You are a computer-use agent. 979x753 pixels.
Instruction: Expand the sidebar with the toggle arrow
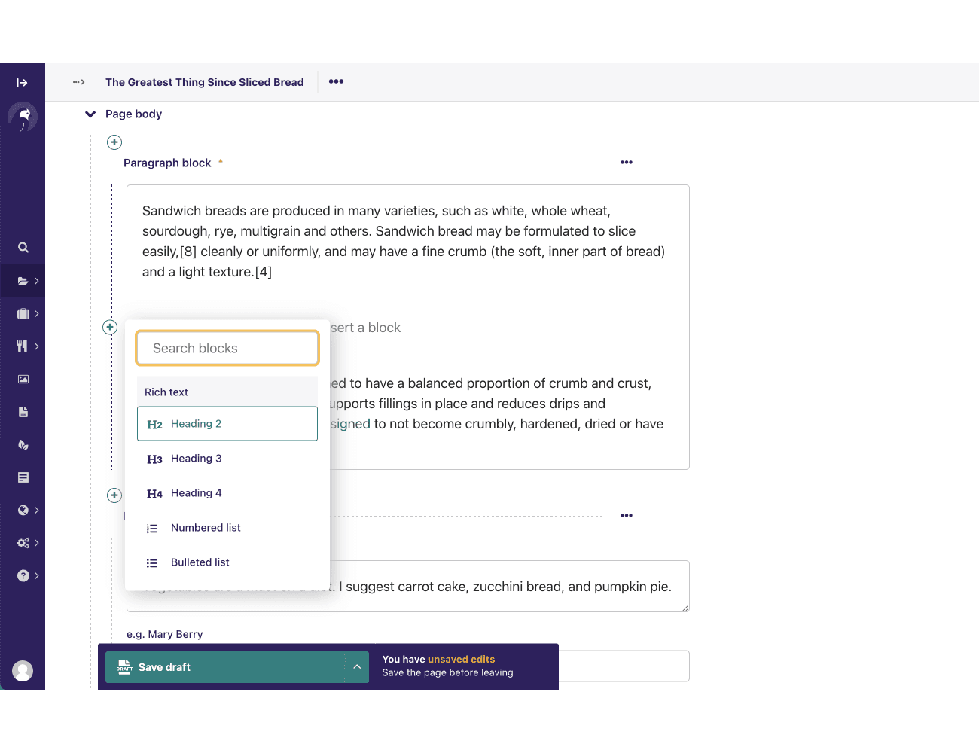22,83
